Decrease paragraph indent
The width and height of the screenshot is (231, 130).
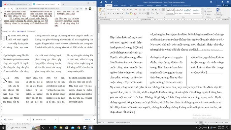coord(153,9)
